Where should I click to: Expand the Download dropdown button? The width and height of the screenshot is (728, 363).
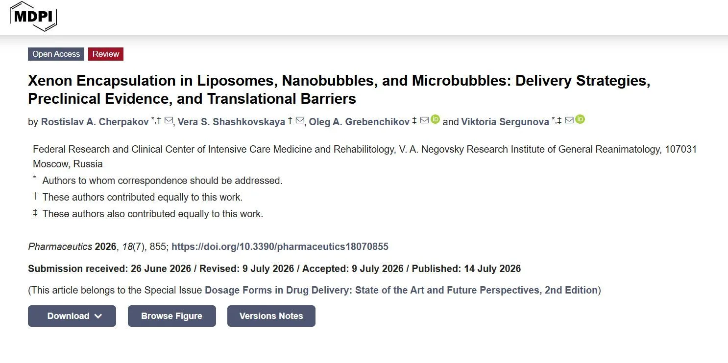tap(72, 316)
